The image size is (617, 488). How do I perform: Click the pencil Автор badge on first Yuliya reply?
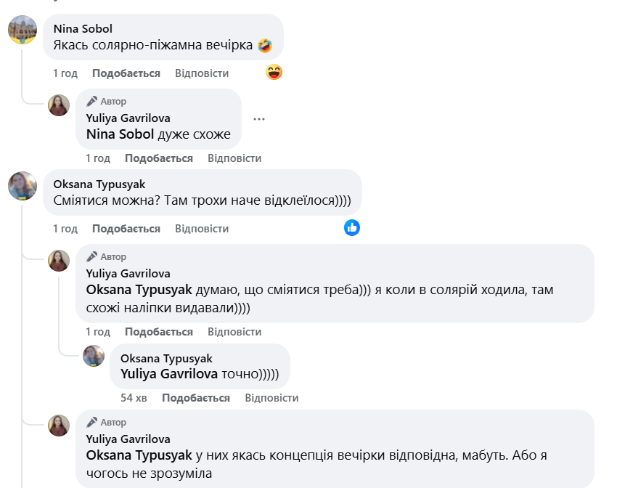[x=107, y=101]
